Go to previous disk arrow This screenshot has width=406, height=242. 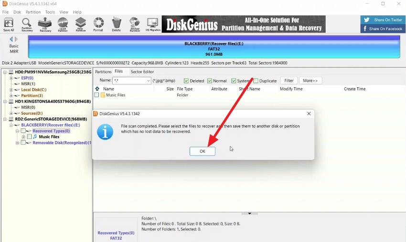(11, 39)
